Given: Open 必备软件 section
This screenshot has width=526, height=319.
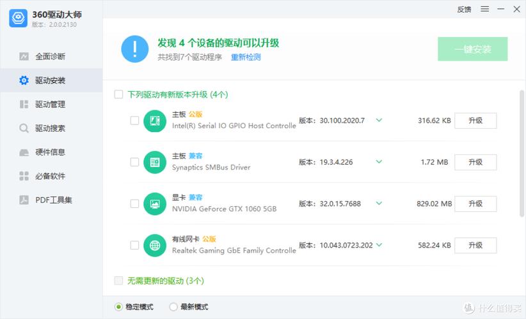Looking at the screenshot, I should pos(51,176).
